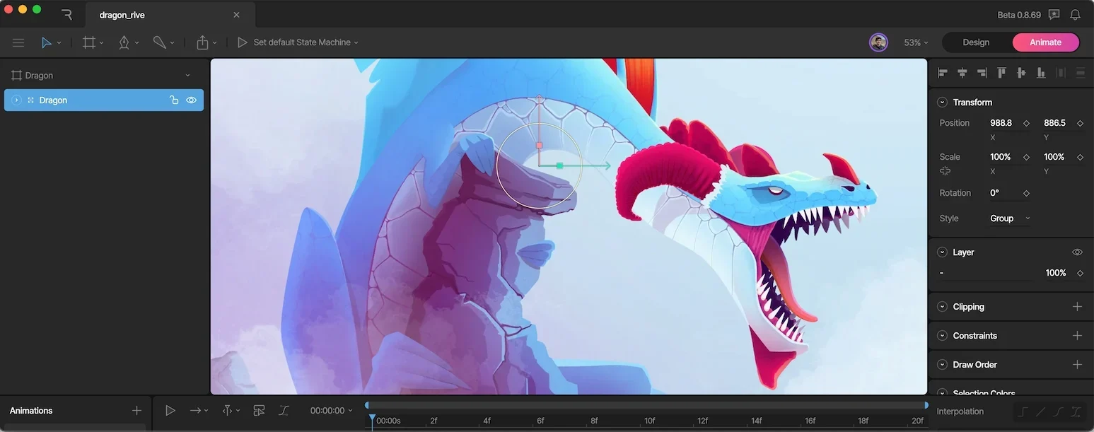Switch to Design mode
The width and height of the screenshot is (1094, 432).
[x=976, y=42]
